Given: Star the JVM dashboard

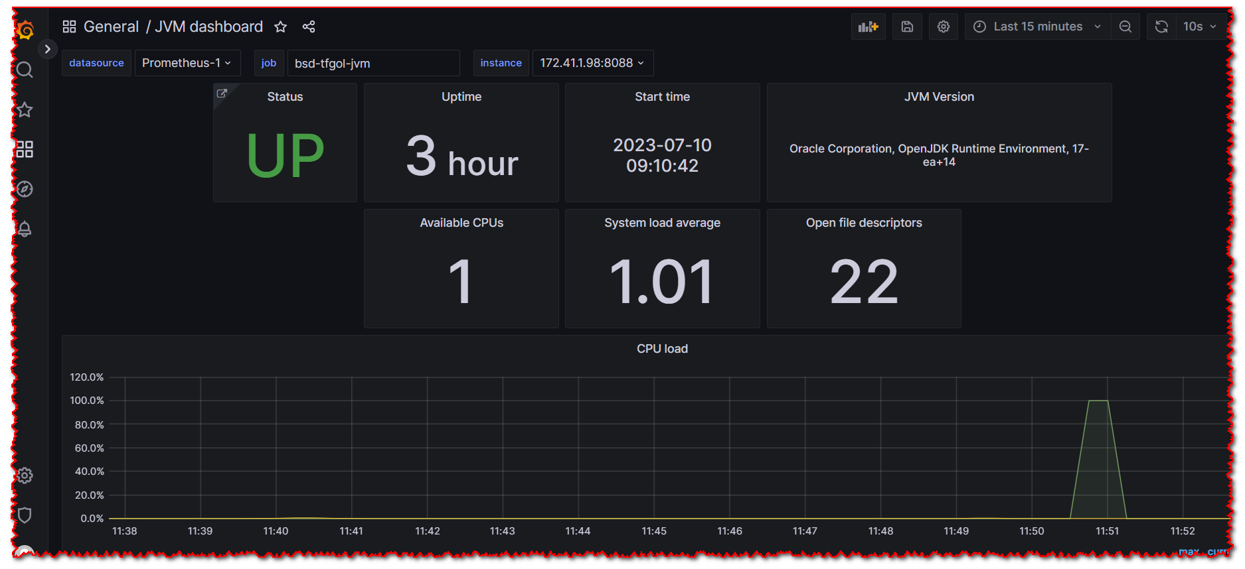Looking at the screenshot, I should point(280,27).
